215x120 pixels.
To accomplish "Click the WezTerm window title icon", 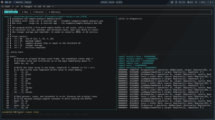I will (x=14, y=2).
